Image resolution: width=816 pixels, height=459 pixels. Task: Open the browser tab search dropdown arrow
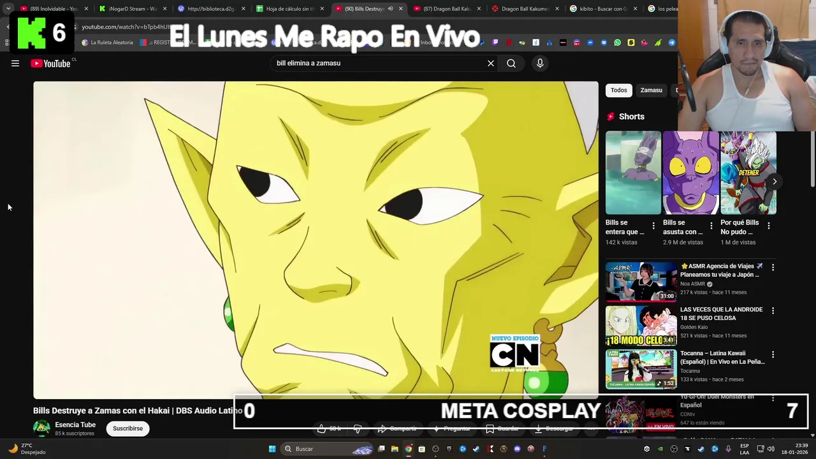pos(8,9)
